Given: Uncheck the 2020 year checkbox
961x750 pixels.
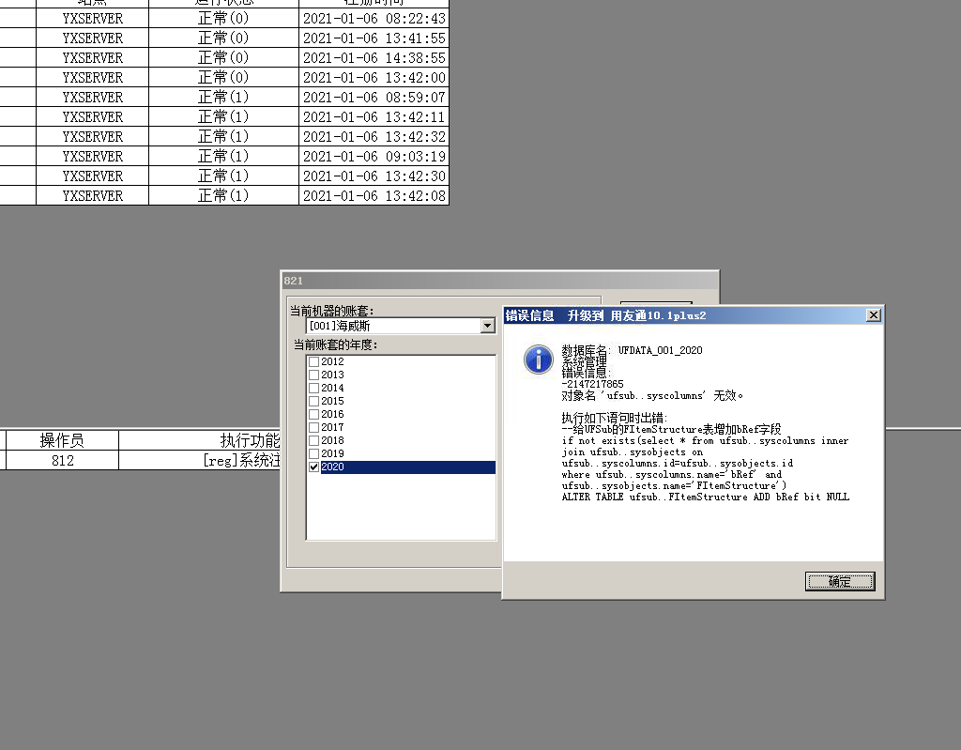Looking at the screenshot, I should (x=313, y=467).
